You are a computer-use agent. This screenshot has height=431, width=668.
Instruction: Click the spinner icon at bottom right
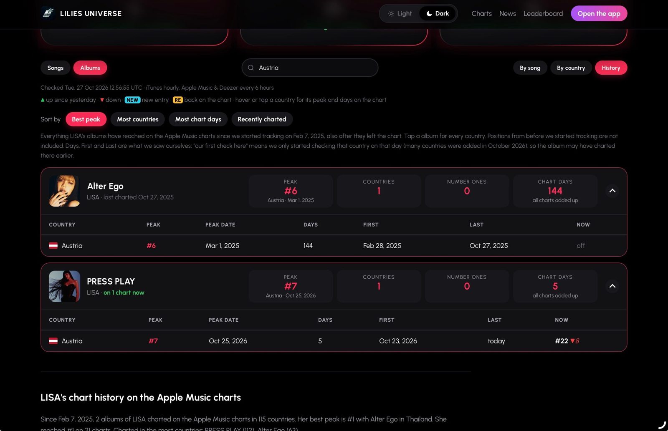point(662,425)
